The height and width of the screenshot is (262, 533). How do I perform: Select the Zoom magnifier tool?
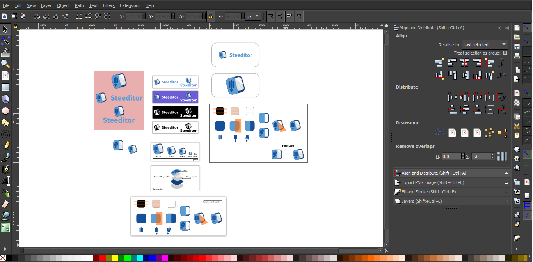tap(5, 64)
